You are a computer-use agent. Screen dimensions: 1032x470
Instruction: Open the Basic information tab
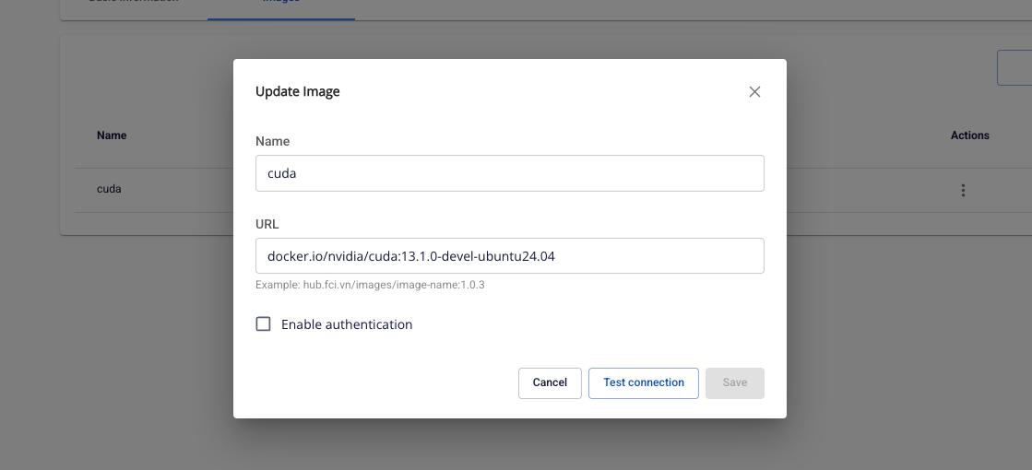coord(134,3)
